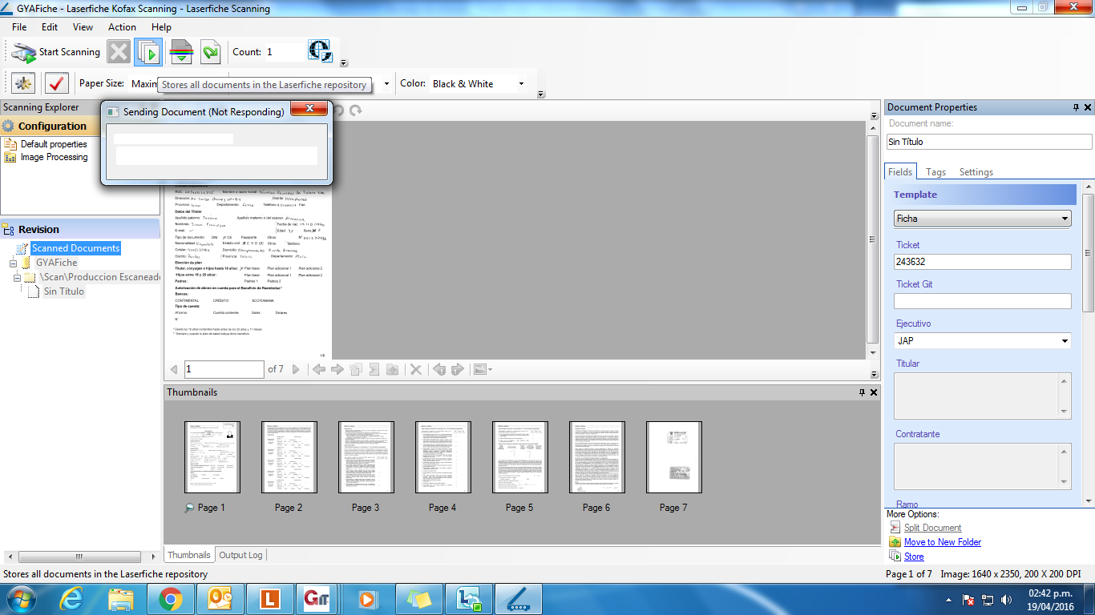Viewport: 1095px width, 615px height.
Task: Click the Split Document link
Action: (932, 528)
